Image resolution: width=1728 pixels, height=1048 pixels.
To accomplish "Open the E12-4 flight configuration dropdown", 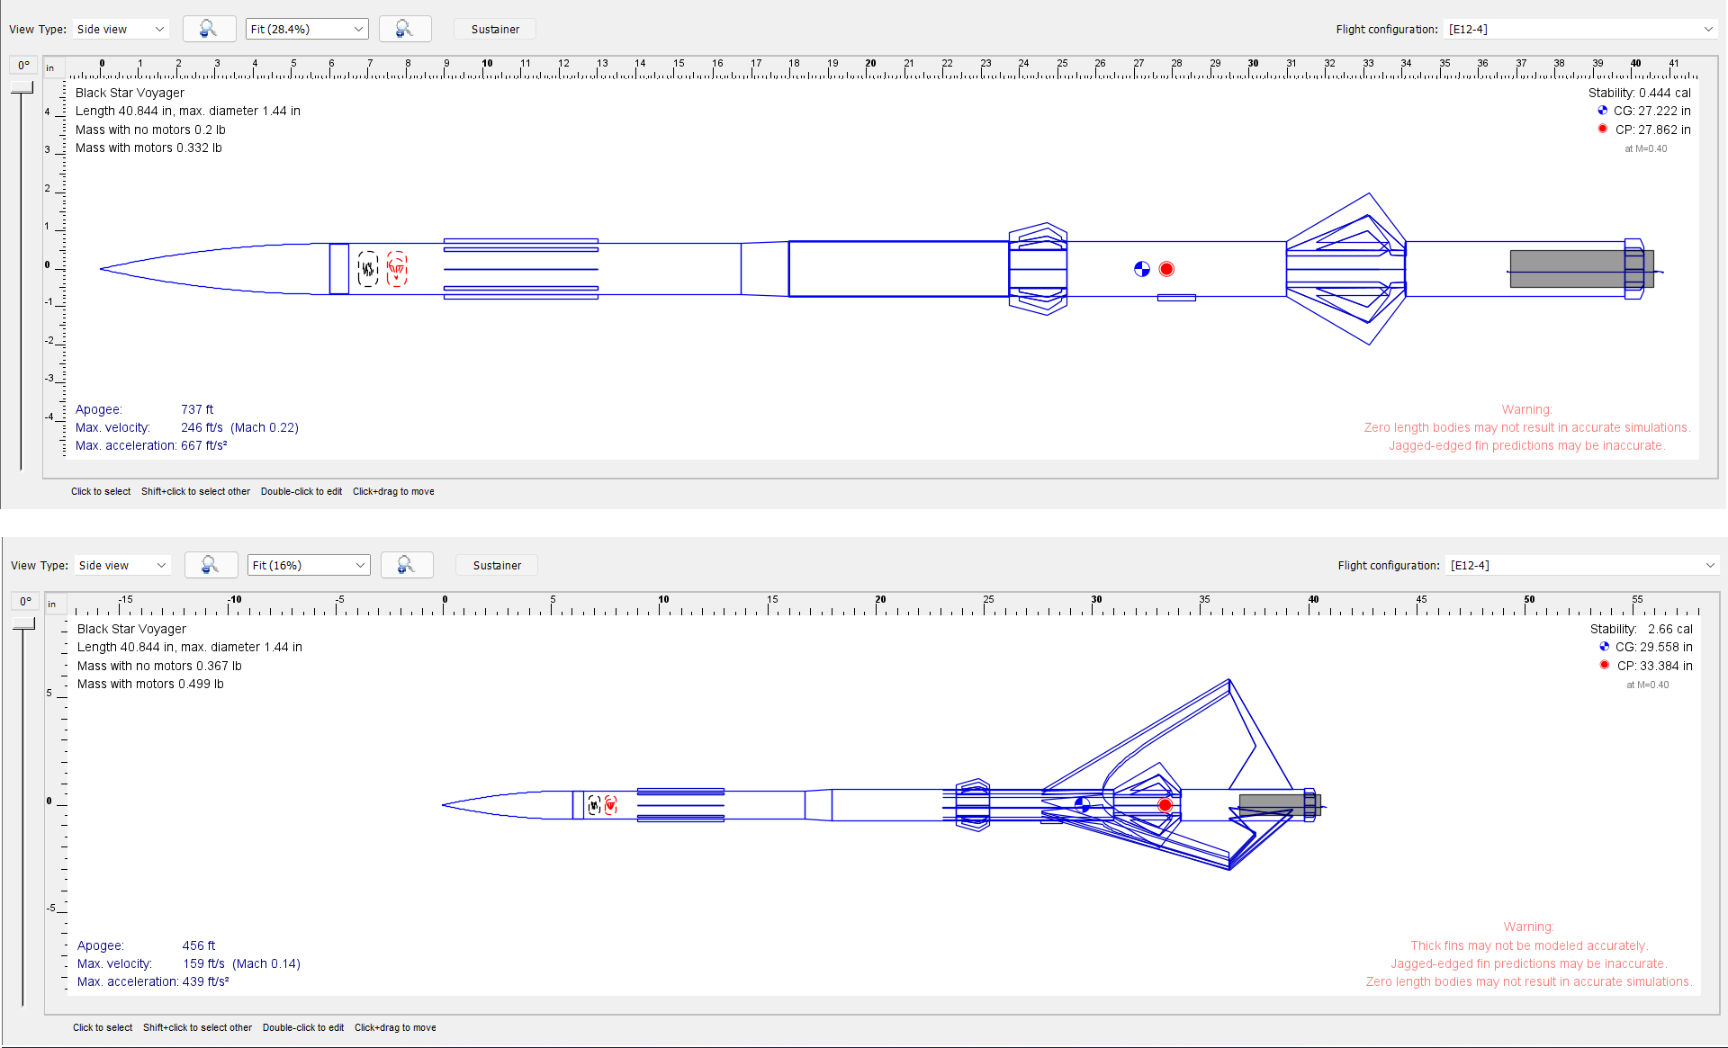I will [x=1579, y=28].
